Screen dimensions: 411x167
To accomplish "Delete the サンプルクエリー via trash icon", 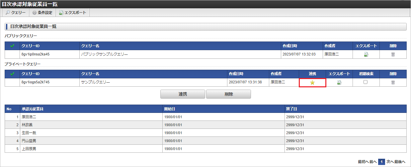I will click(x=393, y=82).
